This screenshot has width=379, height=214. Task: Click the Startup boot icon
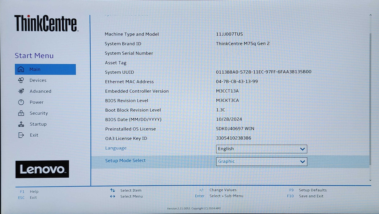tap(21, 124)
